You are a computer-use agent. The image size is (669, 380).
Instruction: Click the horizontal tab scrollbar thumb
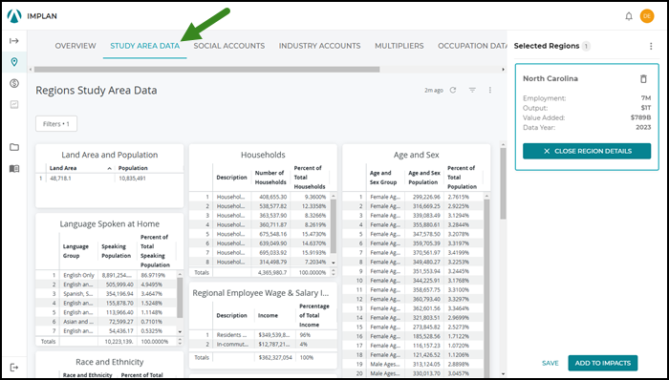[206, 70]
